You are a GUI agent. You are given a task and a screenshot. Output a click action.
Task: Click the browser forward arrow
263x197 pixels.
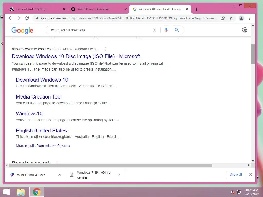coord(18,18)
